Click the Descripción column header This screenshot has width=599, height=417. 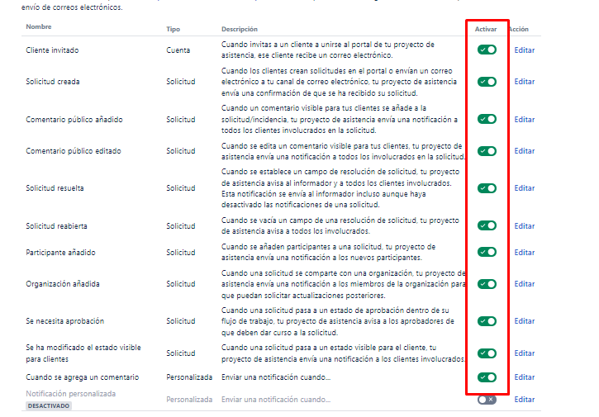[x=240, y=29]
